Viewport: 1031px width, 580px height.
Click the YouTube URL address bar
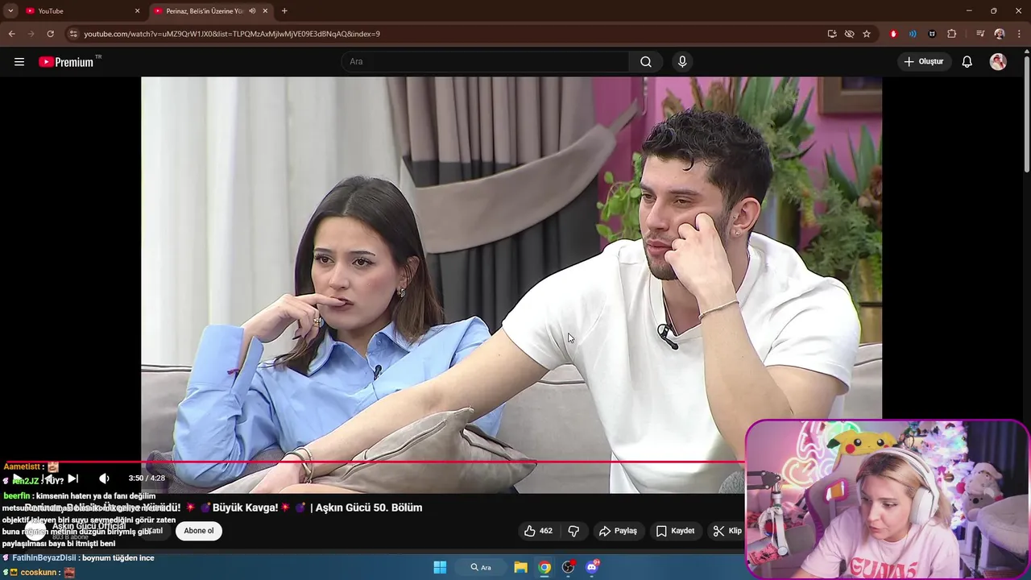tap(451, 34)
